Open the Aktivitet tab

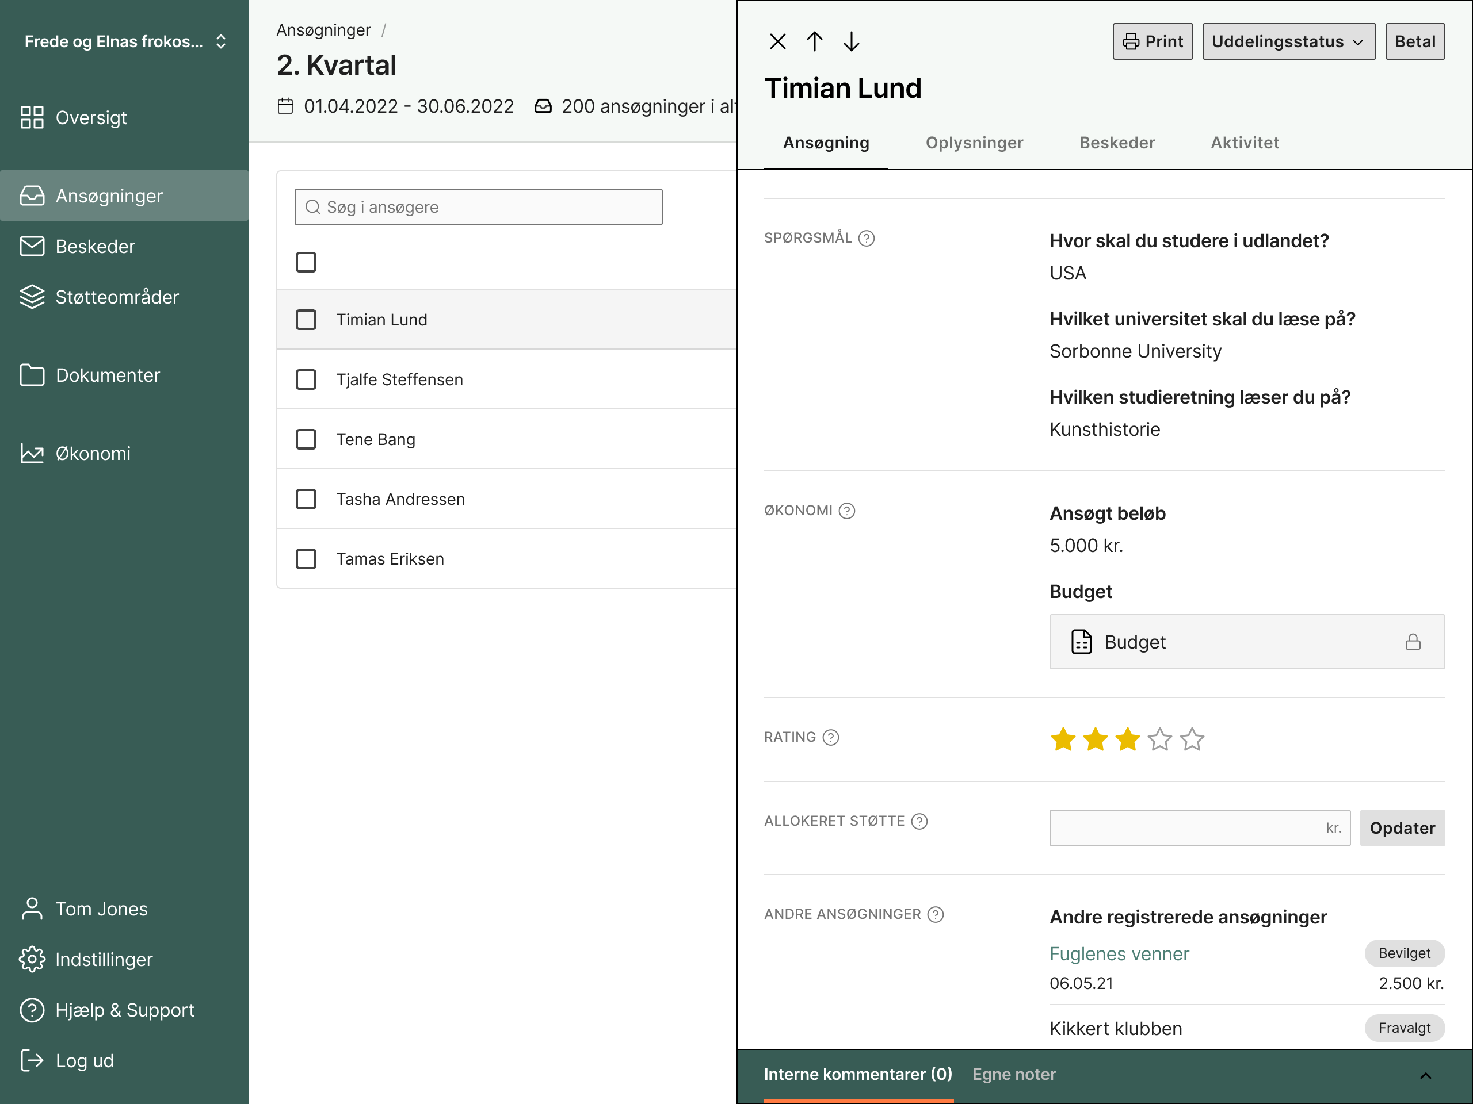[x=1245, y=143]
